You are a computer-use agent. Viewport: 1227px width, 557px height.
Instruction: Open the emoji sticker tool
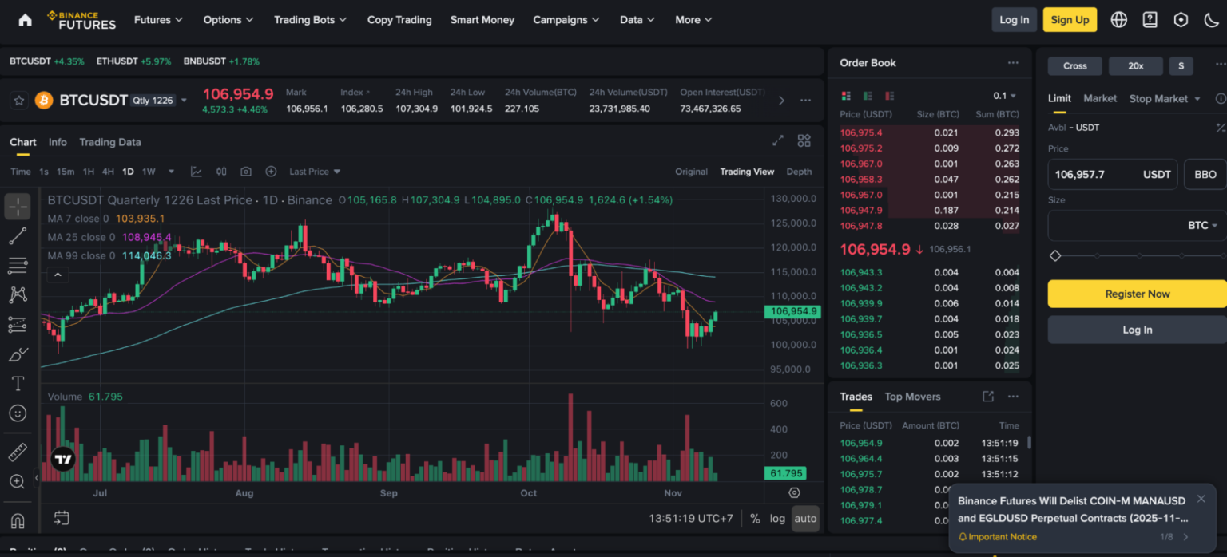tap(18, 413)
